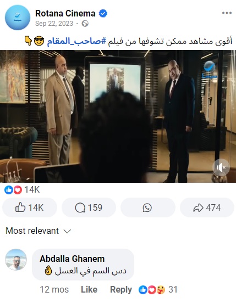Expand the Most relevant comment sorting dropdown
The height and width of the screenshot is (303, 236).
pos(39,231)
